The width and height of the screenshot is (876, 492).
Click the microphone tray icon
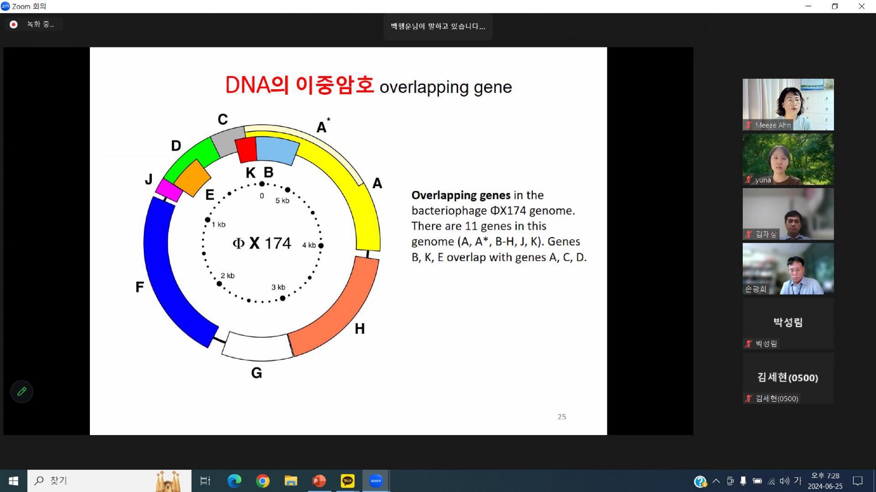pyautogui.click(x=743, y=481)
